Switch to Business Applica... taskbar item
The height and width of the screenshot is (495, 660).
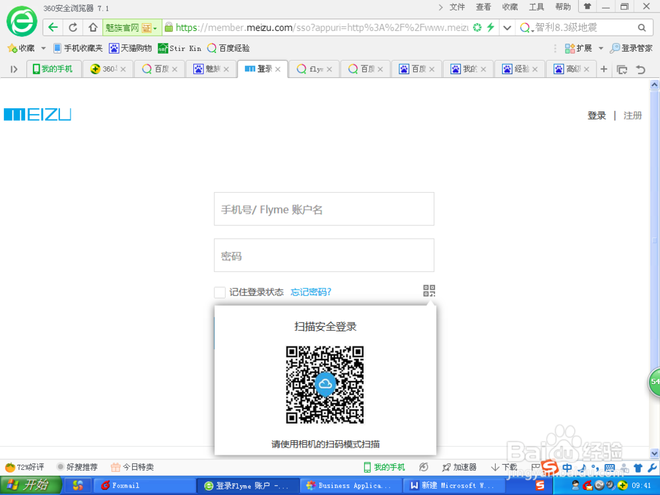[350, 485]
